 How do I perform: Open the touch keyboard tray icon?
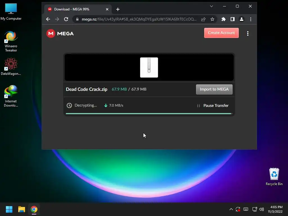click(246, 209)
